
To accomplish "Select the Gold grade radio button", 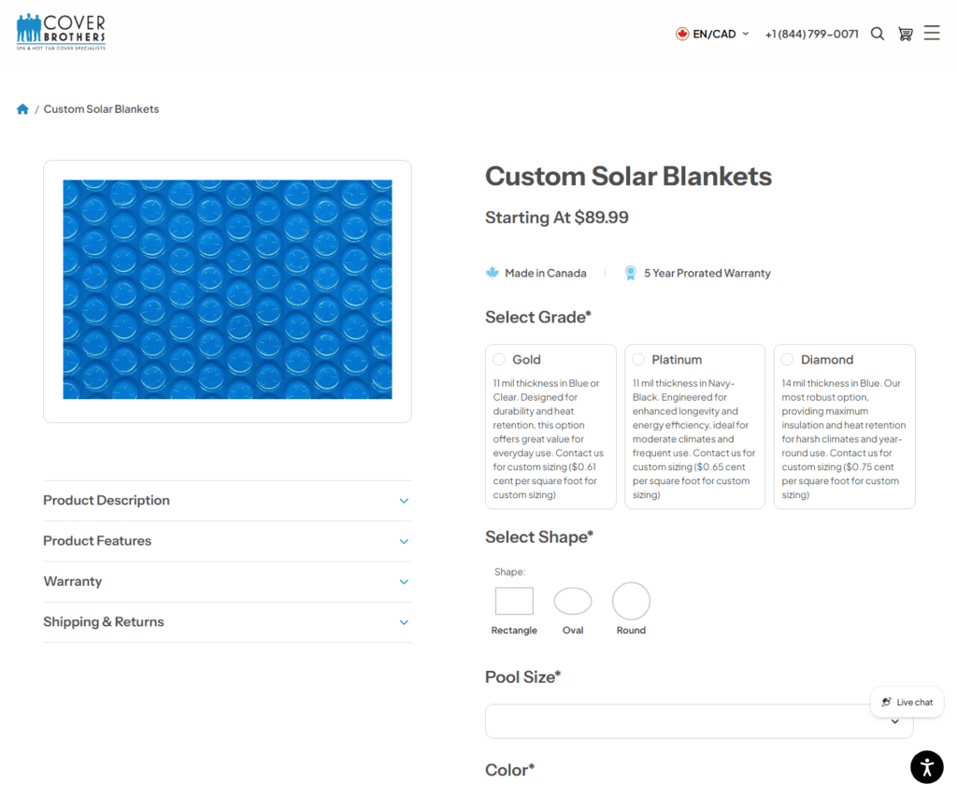I will click(x=499, y=360).
